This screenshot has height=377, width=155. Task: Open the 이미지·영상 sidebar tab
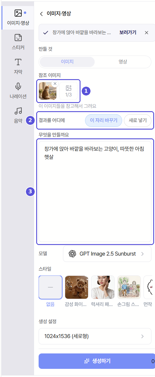pyautogui.click(x=18, y=17)
